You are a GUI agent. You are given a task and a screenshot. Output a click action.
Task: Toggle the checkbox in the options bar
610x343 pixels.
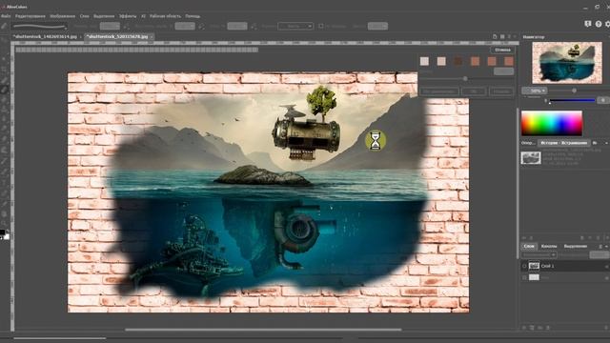point(321,26)
